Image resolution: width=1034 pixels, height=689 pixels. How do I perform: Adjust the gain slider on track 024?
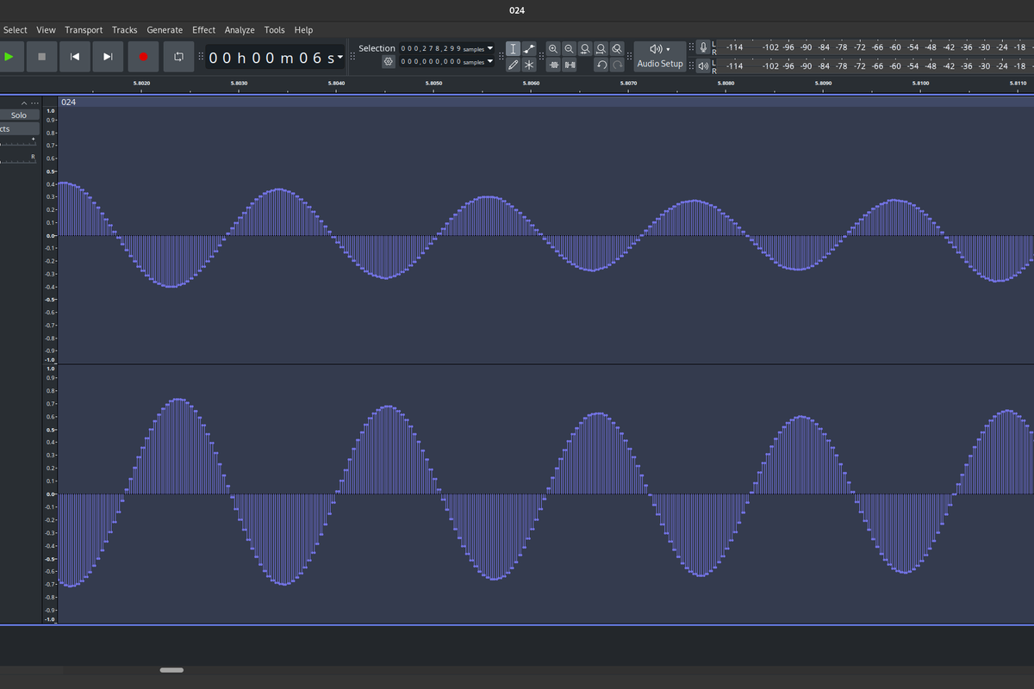pyautogui.click(x=17, y=145)
